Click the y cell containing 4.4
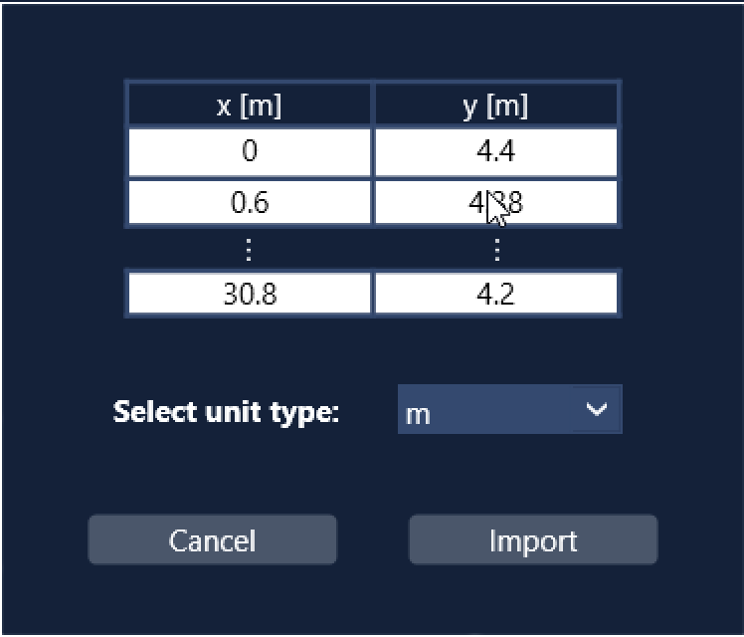 pos(496,152)
